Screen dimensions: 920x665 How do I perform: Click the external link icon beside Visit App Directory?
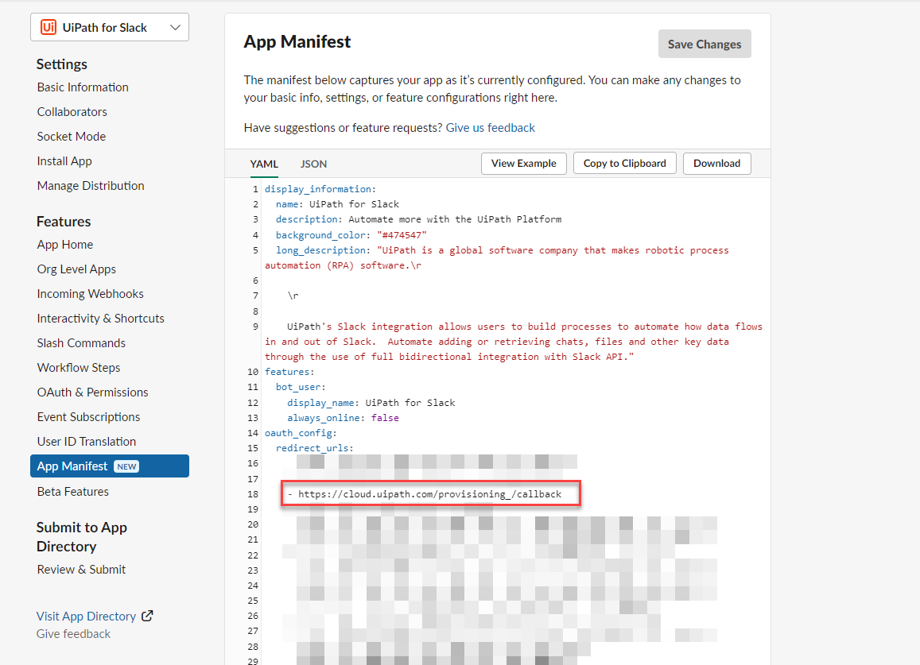point(147,616)
